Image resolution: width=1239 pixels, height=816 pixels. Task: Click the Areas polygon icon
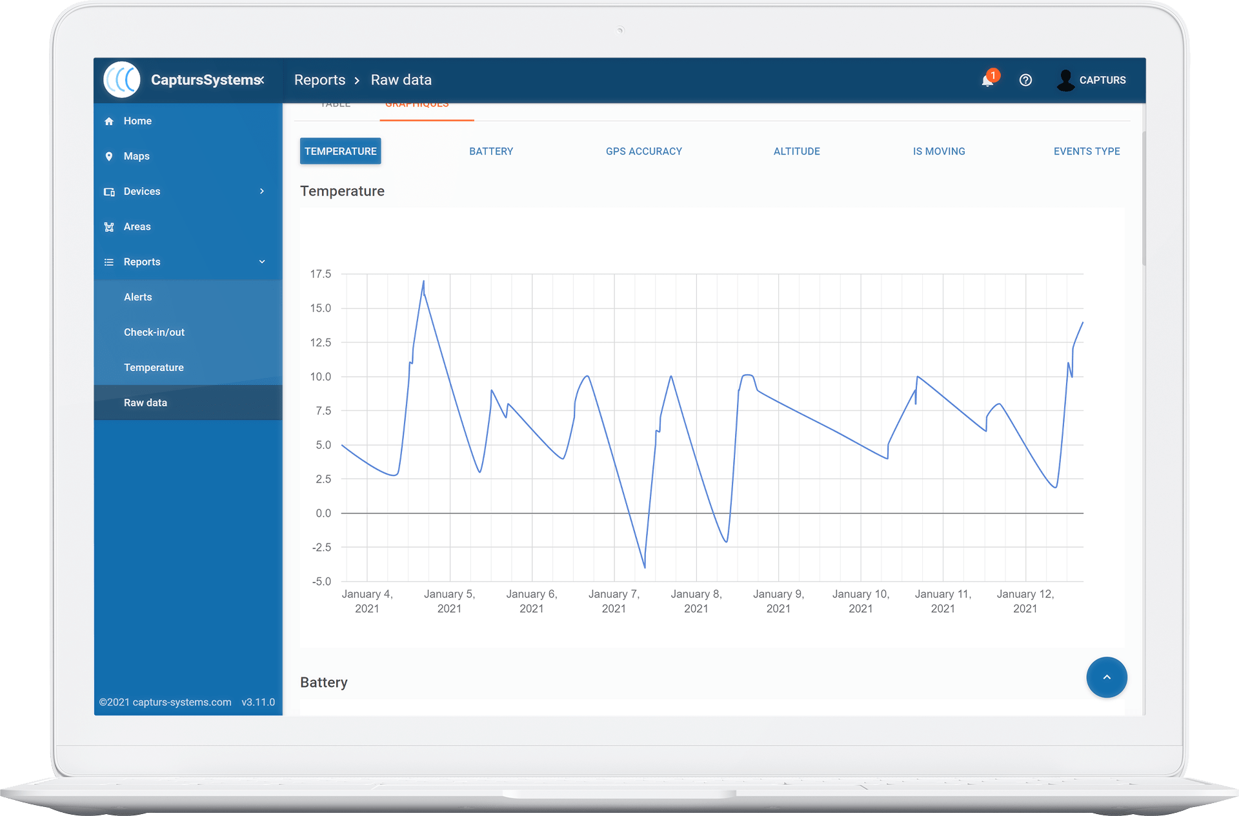tap(109, 227)
